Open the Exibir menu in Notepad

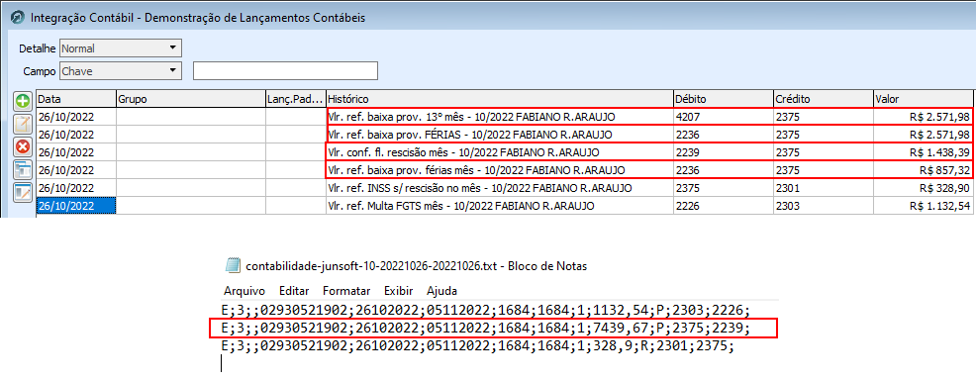[x=399, y=291]
